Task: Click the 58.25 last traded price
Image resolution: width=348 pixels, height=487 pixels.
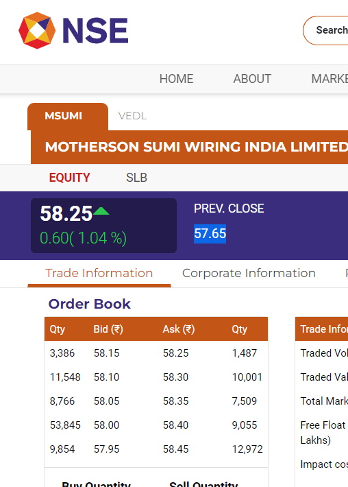Action: [x=66, y=214]
